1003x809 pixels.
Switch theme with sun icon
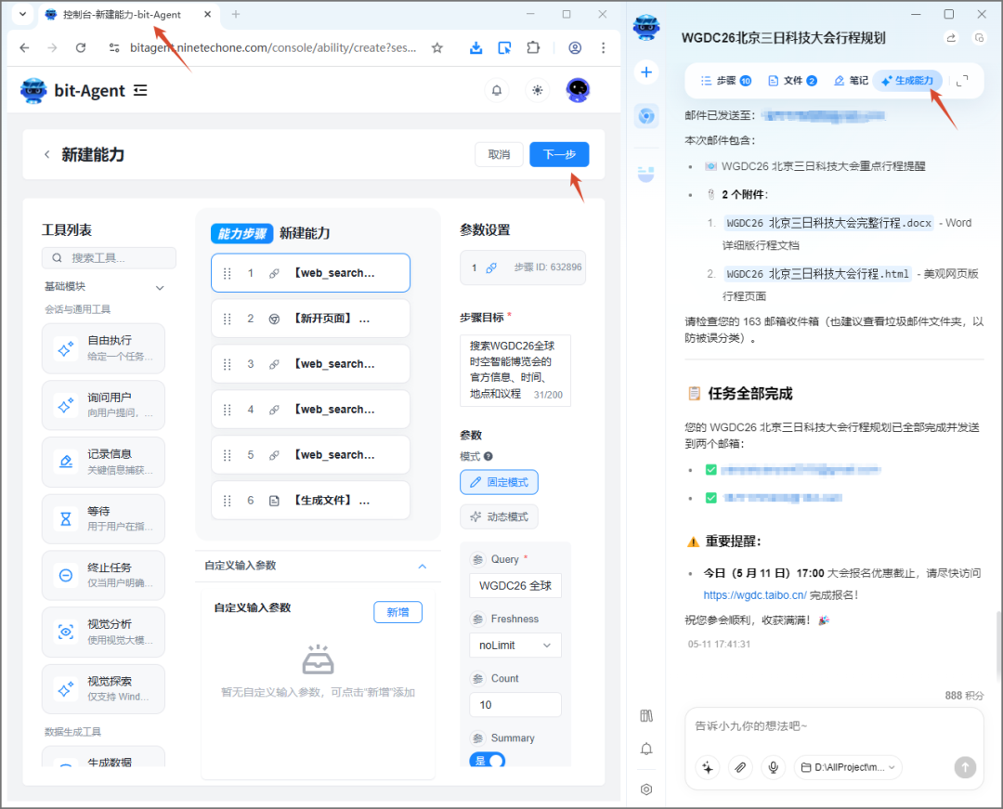(538, 90)
